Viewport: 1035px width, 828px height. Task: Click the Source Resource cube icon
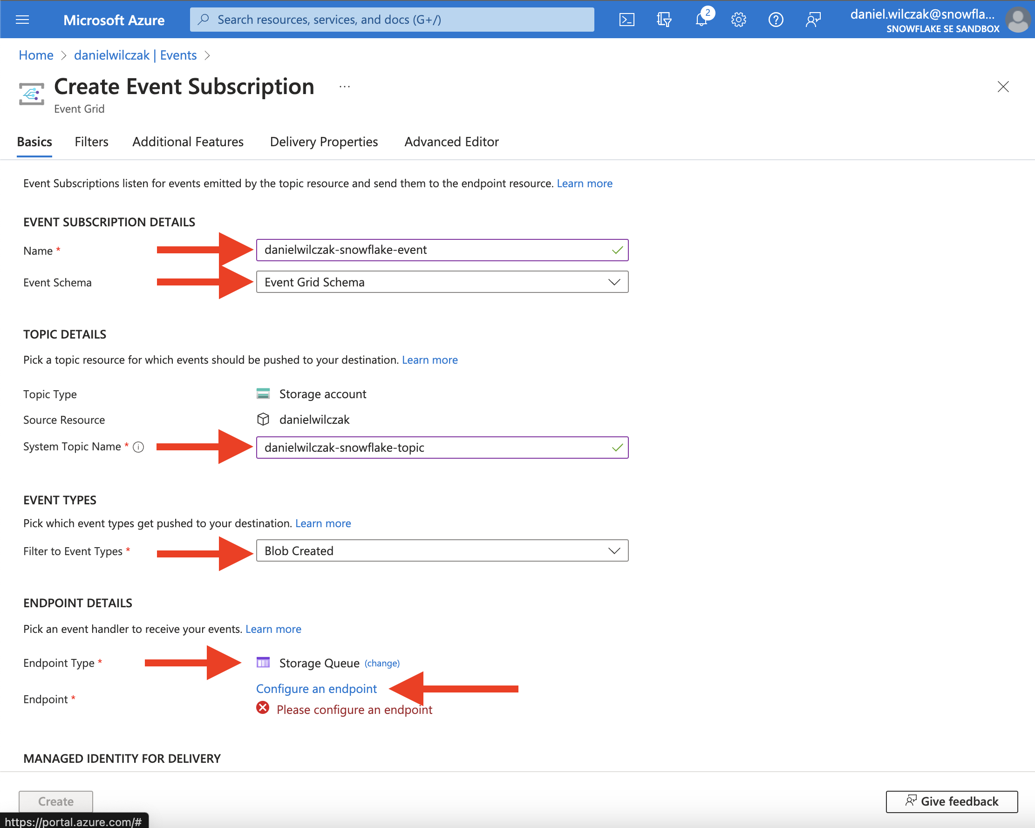point(263,419)
